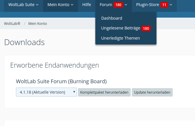This screenshot has width=195, height=126.
Task: Open Mein Konto in top navigation bar
Action: click(x=58, y=5)
